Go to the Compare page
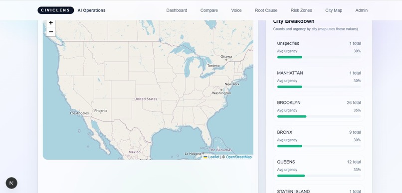The image size is (402, 193). click(209, 10)
